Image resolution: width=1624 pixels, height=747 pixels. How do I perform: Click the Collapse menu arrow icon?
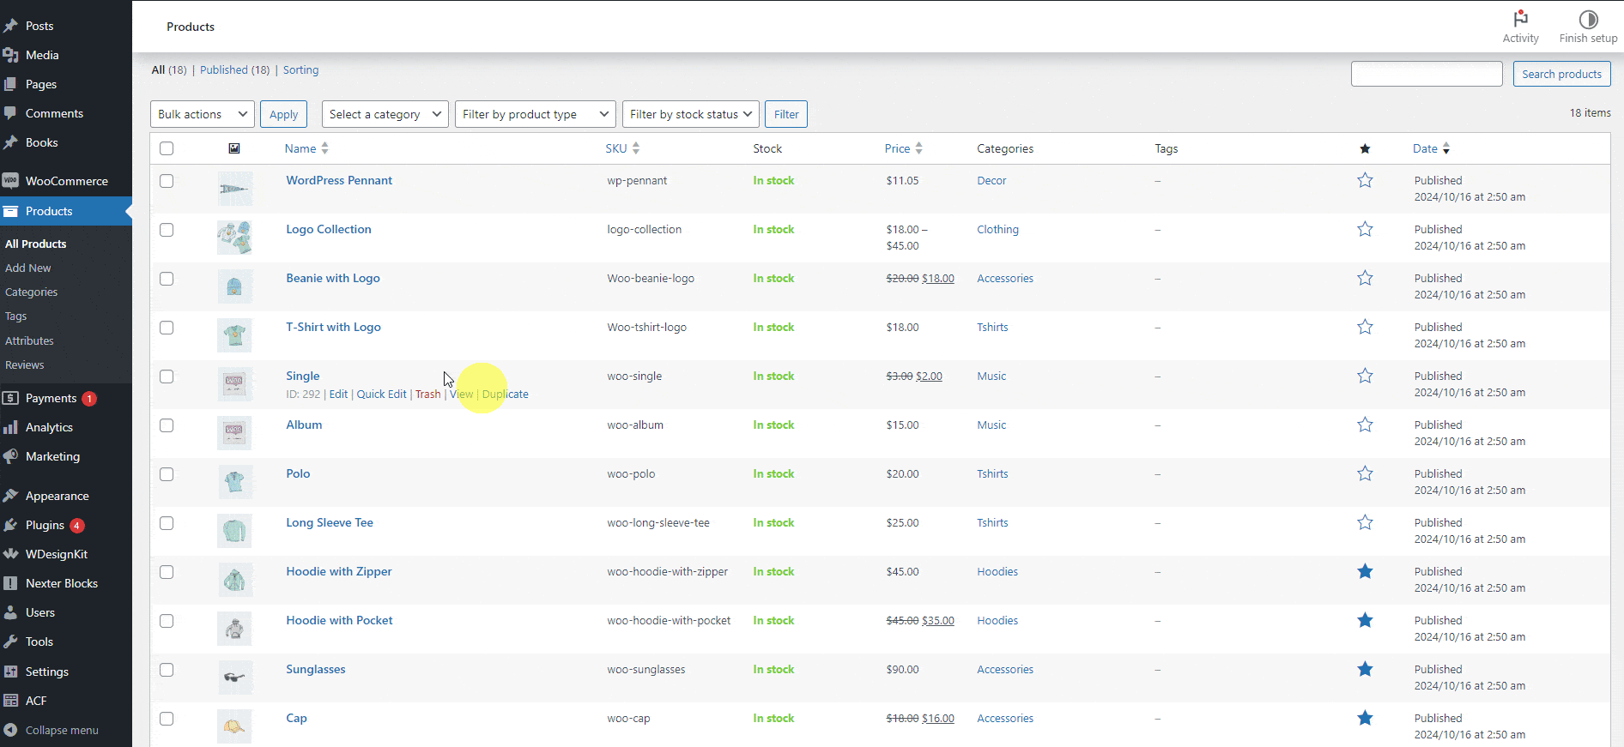click(11, 730)
